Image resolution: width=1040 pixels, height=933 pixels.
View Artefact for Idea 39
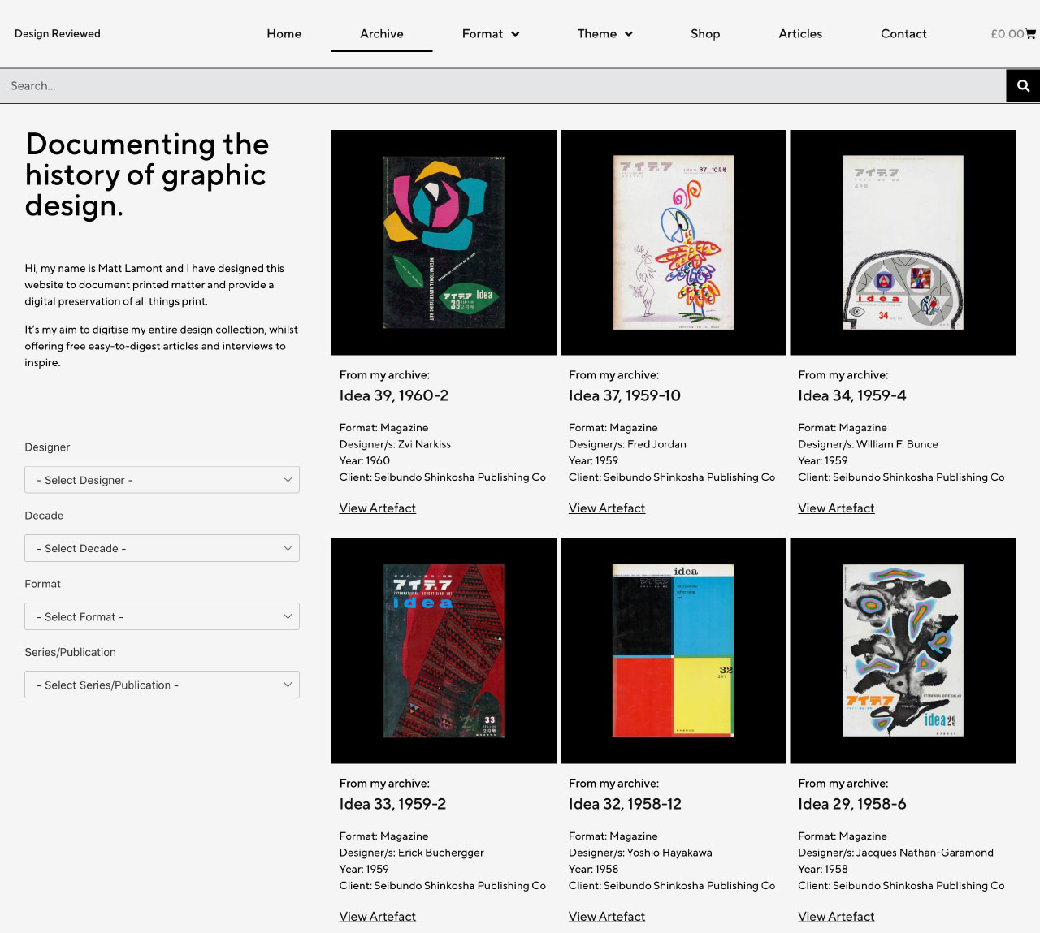378,508
